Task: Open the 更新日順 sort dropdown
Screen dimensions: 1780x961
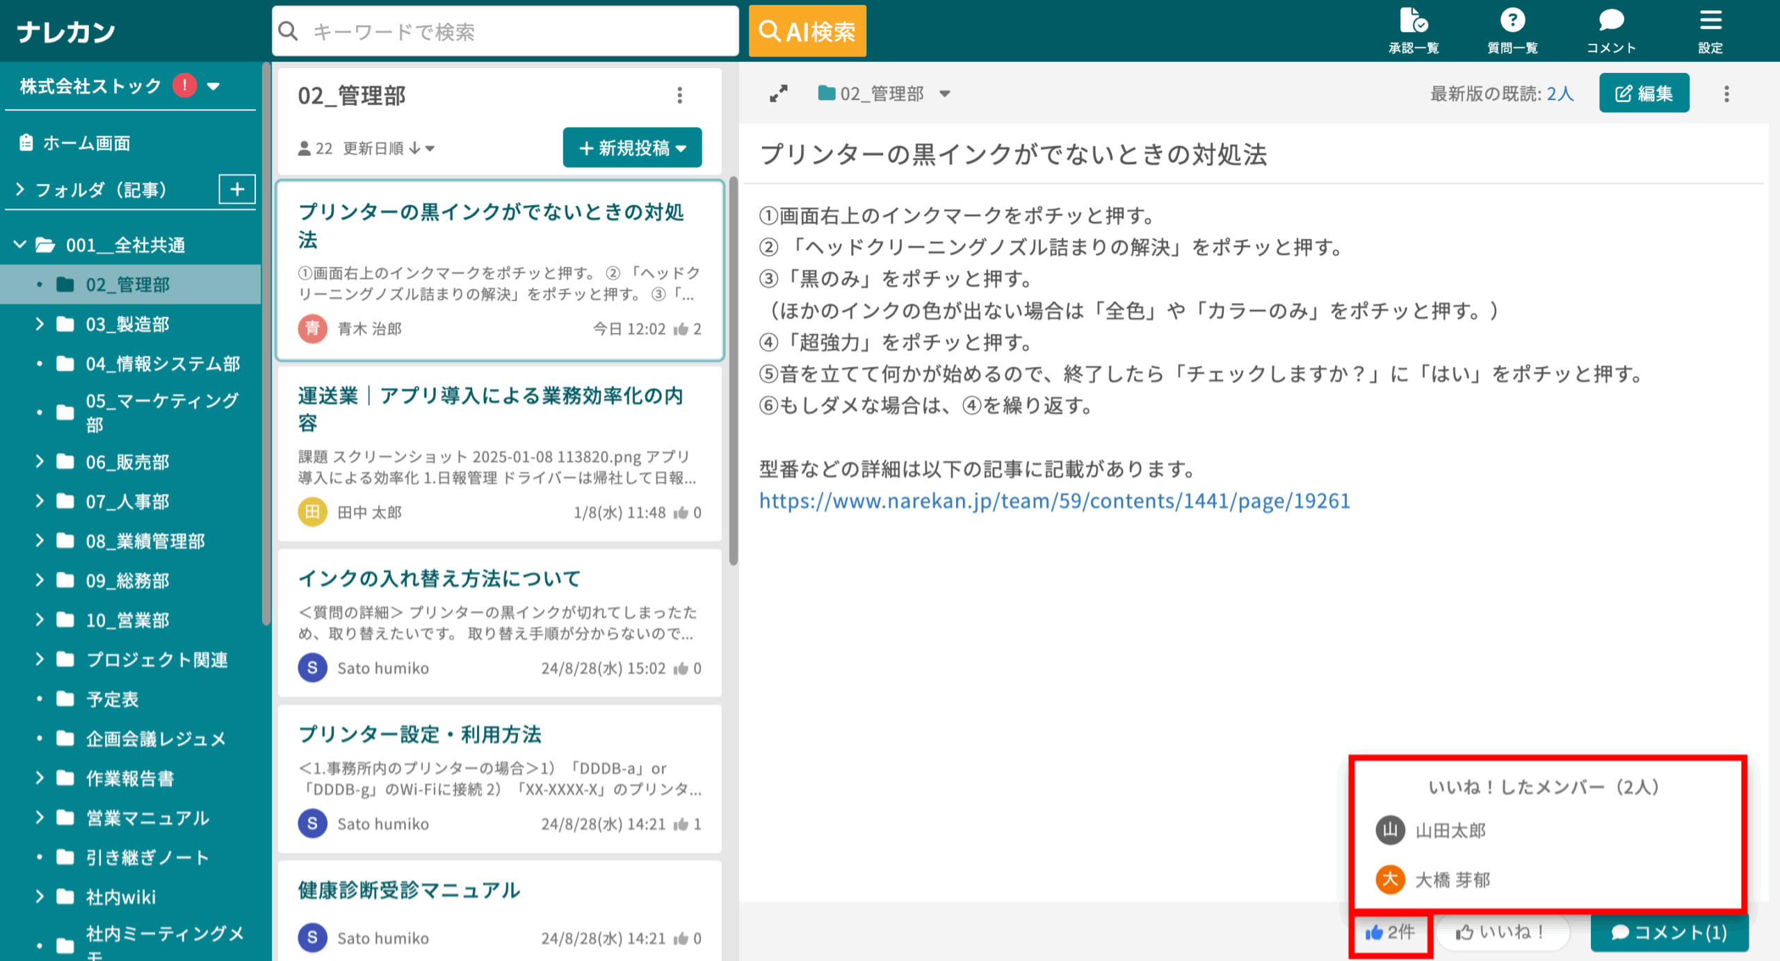Action: click(x=389, y=148)
